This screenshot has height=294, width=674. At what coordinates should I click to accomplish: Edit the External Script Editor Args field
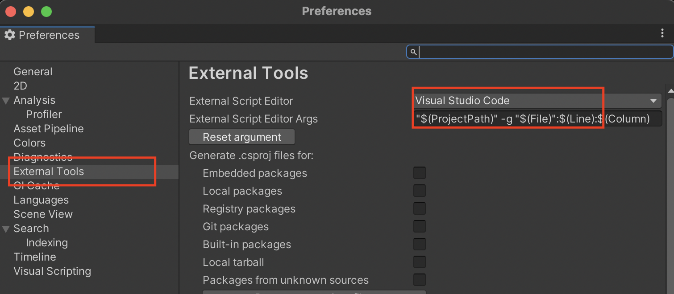coord(537,119)
